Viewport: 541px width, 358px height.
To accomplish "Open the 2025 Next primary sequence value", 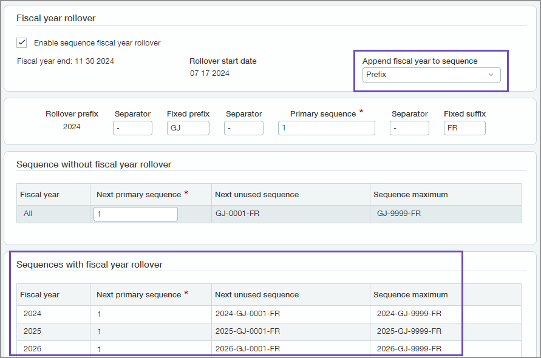I will (98, 331).
